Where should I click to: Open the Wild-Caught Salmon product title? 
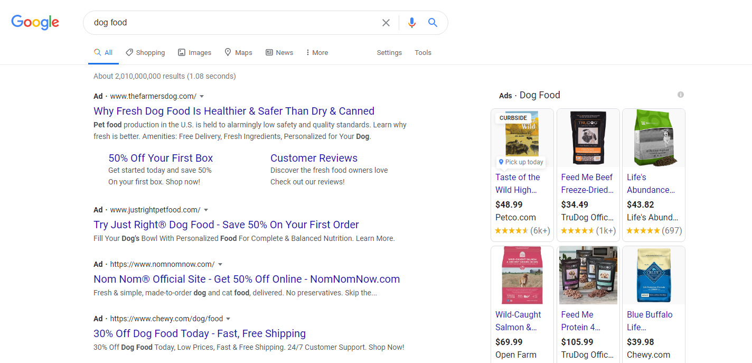518,321
